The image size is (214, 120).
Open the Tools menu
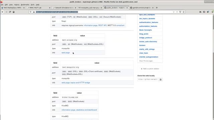[x=33, y=5]
